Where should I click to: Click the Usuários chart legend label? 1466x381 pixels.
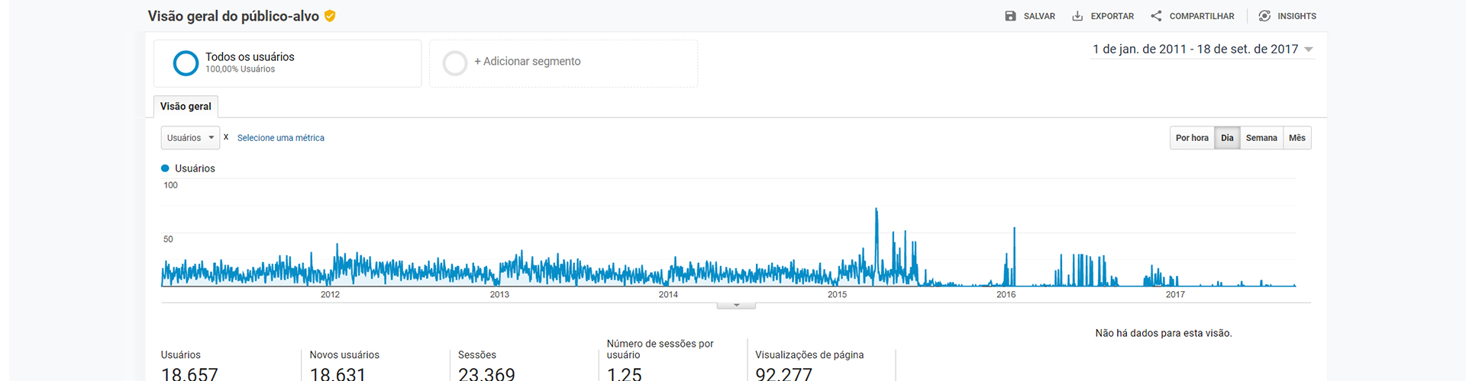(195, 168)
